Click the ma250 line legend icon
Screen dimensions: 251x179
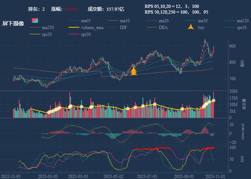pos(35,27)
